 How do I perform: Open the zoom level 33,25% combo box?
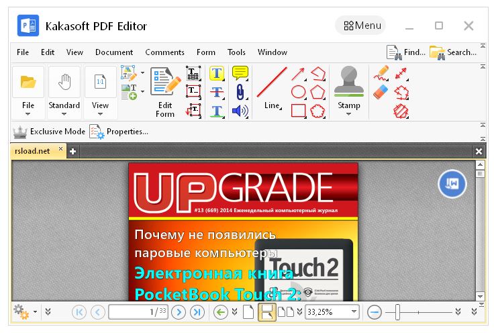point(332,312)
